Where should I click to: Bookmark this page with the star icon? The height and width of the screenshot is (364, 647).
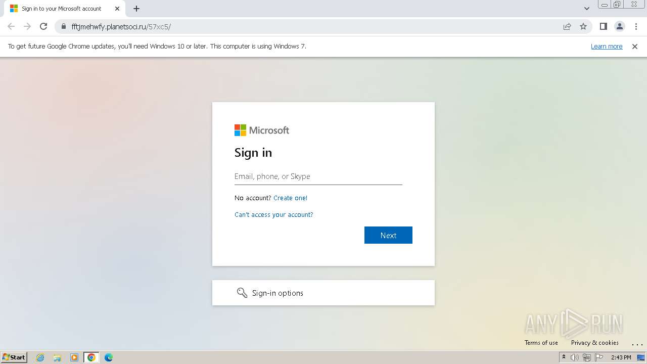[x=583, y=26]
